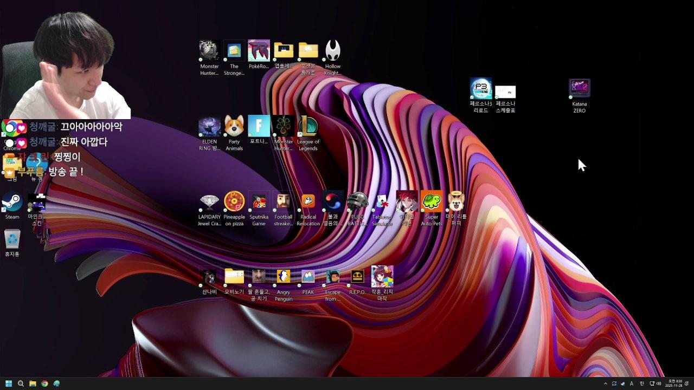
Task: Expand the hidden system tray icons chevron
Action: coord(606,383)
